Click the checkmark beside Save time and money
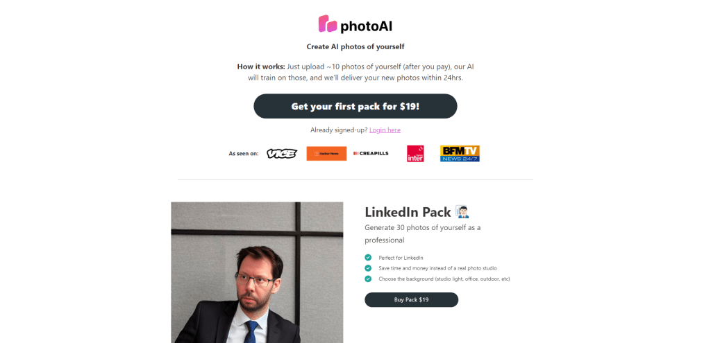711x343 pixels. pos(368,268)
